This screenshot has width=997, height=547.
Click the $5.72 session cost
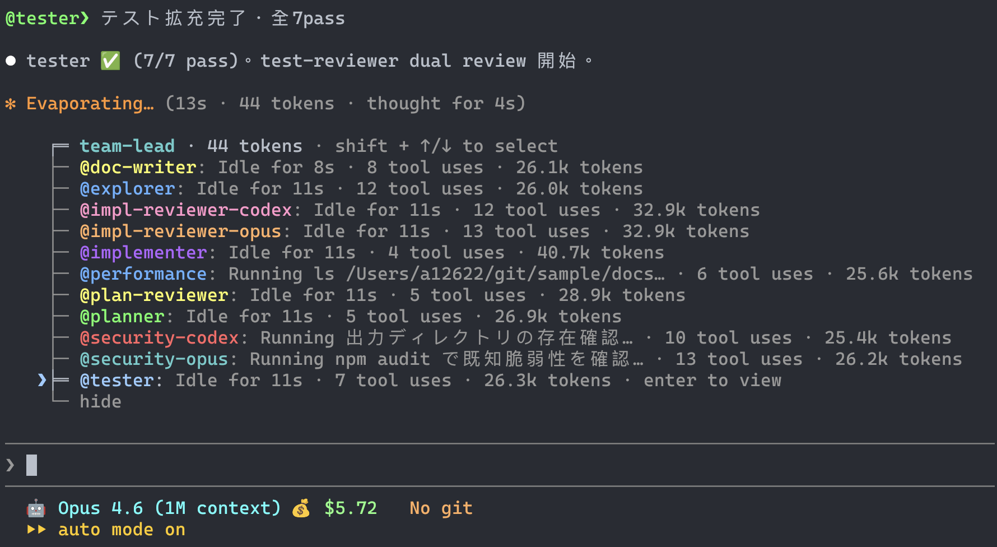tap(351, 508)
